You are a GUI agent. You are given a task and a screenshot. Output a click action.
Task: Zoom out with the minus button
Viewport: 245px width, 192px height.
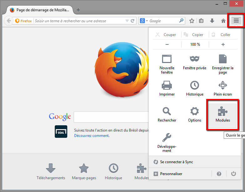(167, 44)
